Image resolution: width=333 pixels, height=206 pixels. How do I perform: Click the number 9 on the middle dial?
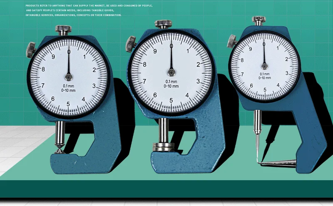click(155, 51)
